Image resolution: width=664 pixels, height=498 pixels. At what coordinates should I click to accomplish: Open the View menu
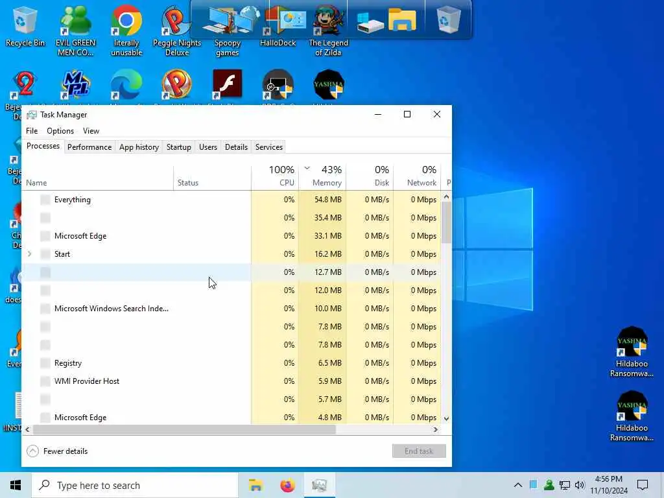pyautogui.click(x=91, y=131)
